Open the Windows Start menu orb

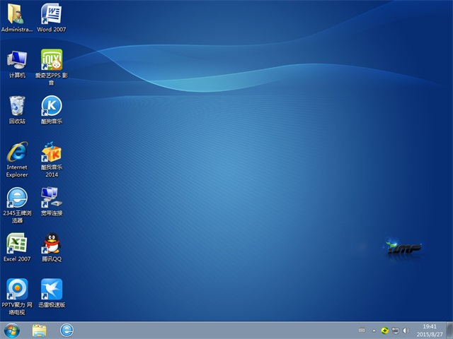click(12, 330)
